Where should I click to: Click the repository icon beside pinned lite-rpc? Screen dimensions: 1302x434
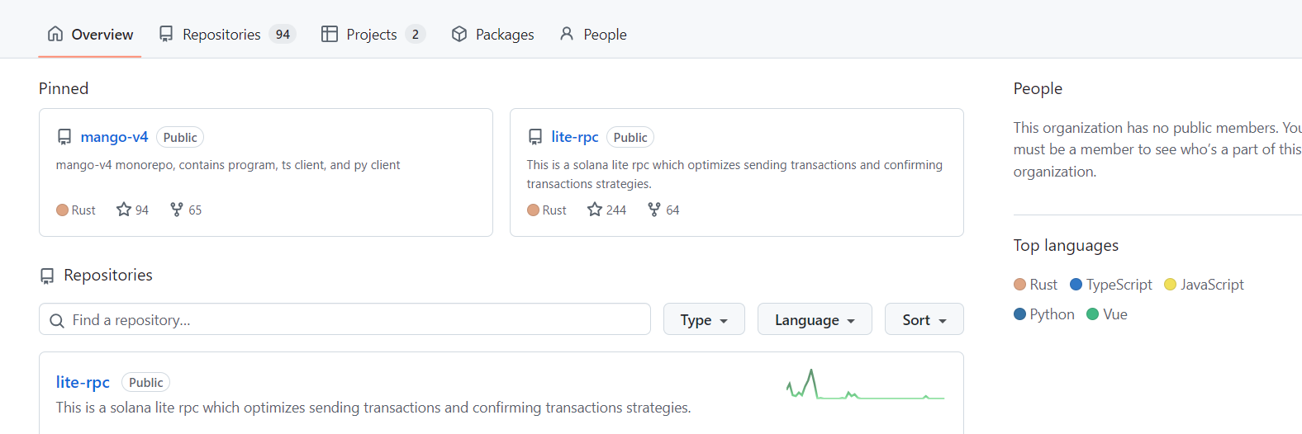point(535,137)
